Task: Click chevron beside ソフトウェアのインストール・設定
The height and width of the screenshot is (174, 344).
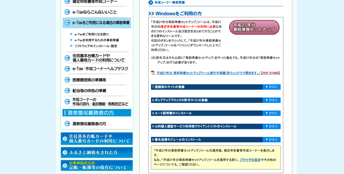Action: click(71, 46)
